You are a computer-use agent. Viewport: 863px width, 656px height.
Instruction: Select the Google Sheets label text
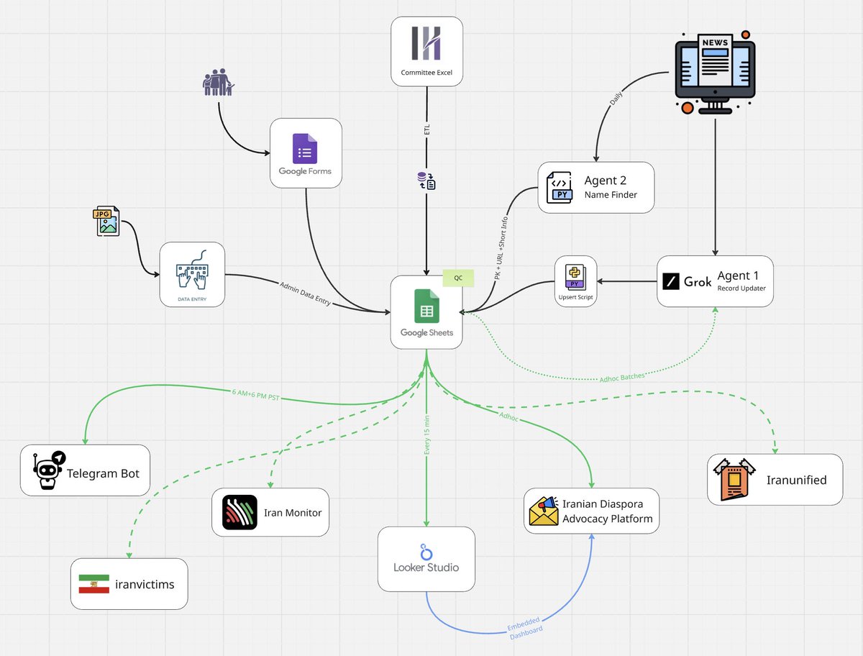[426, 332]
